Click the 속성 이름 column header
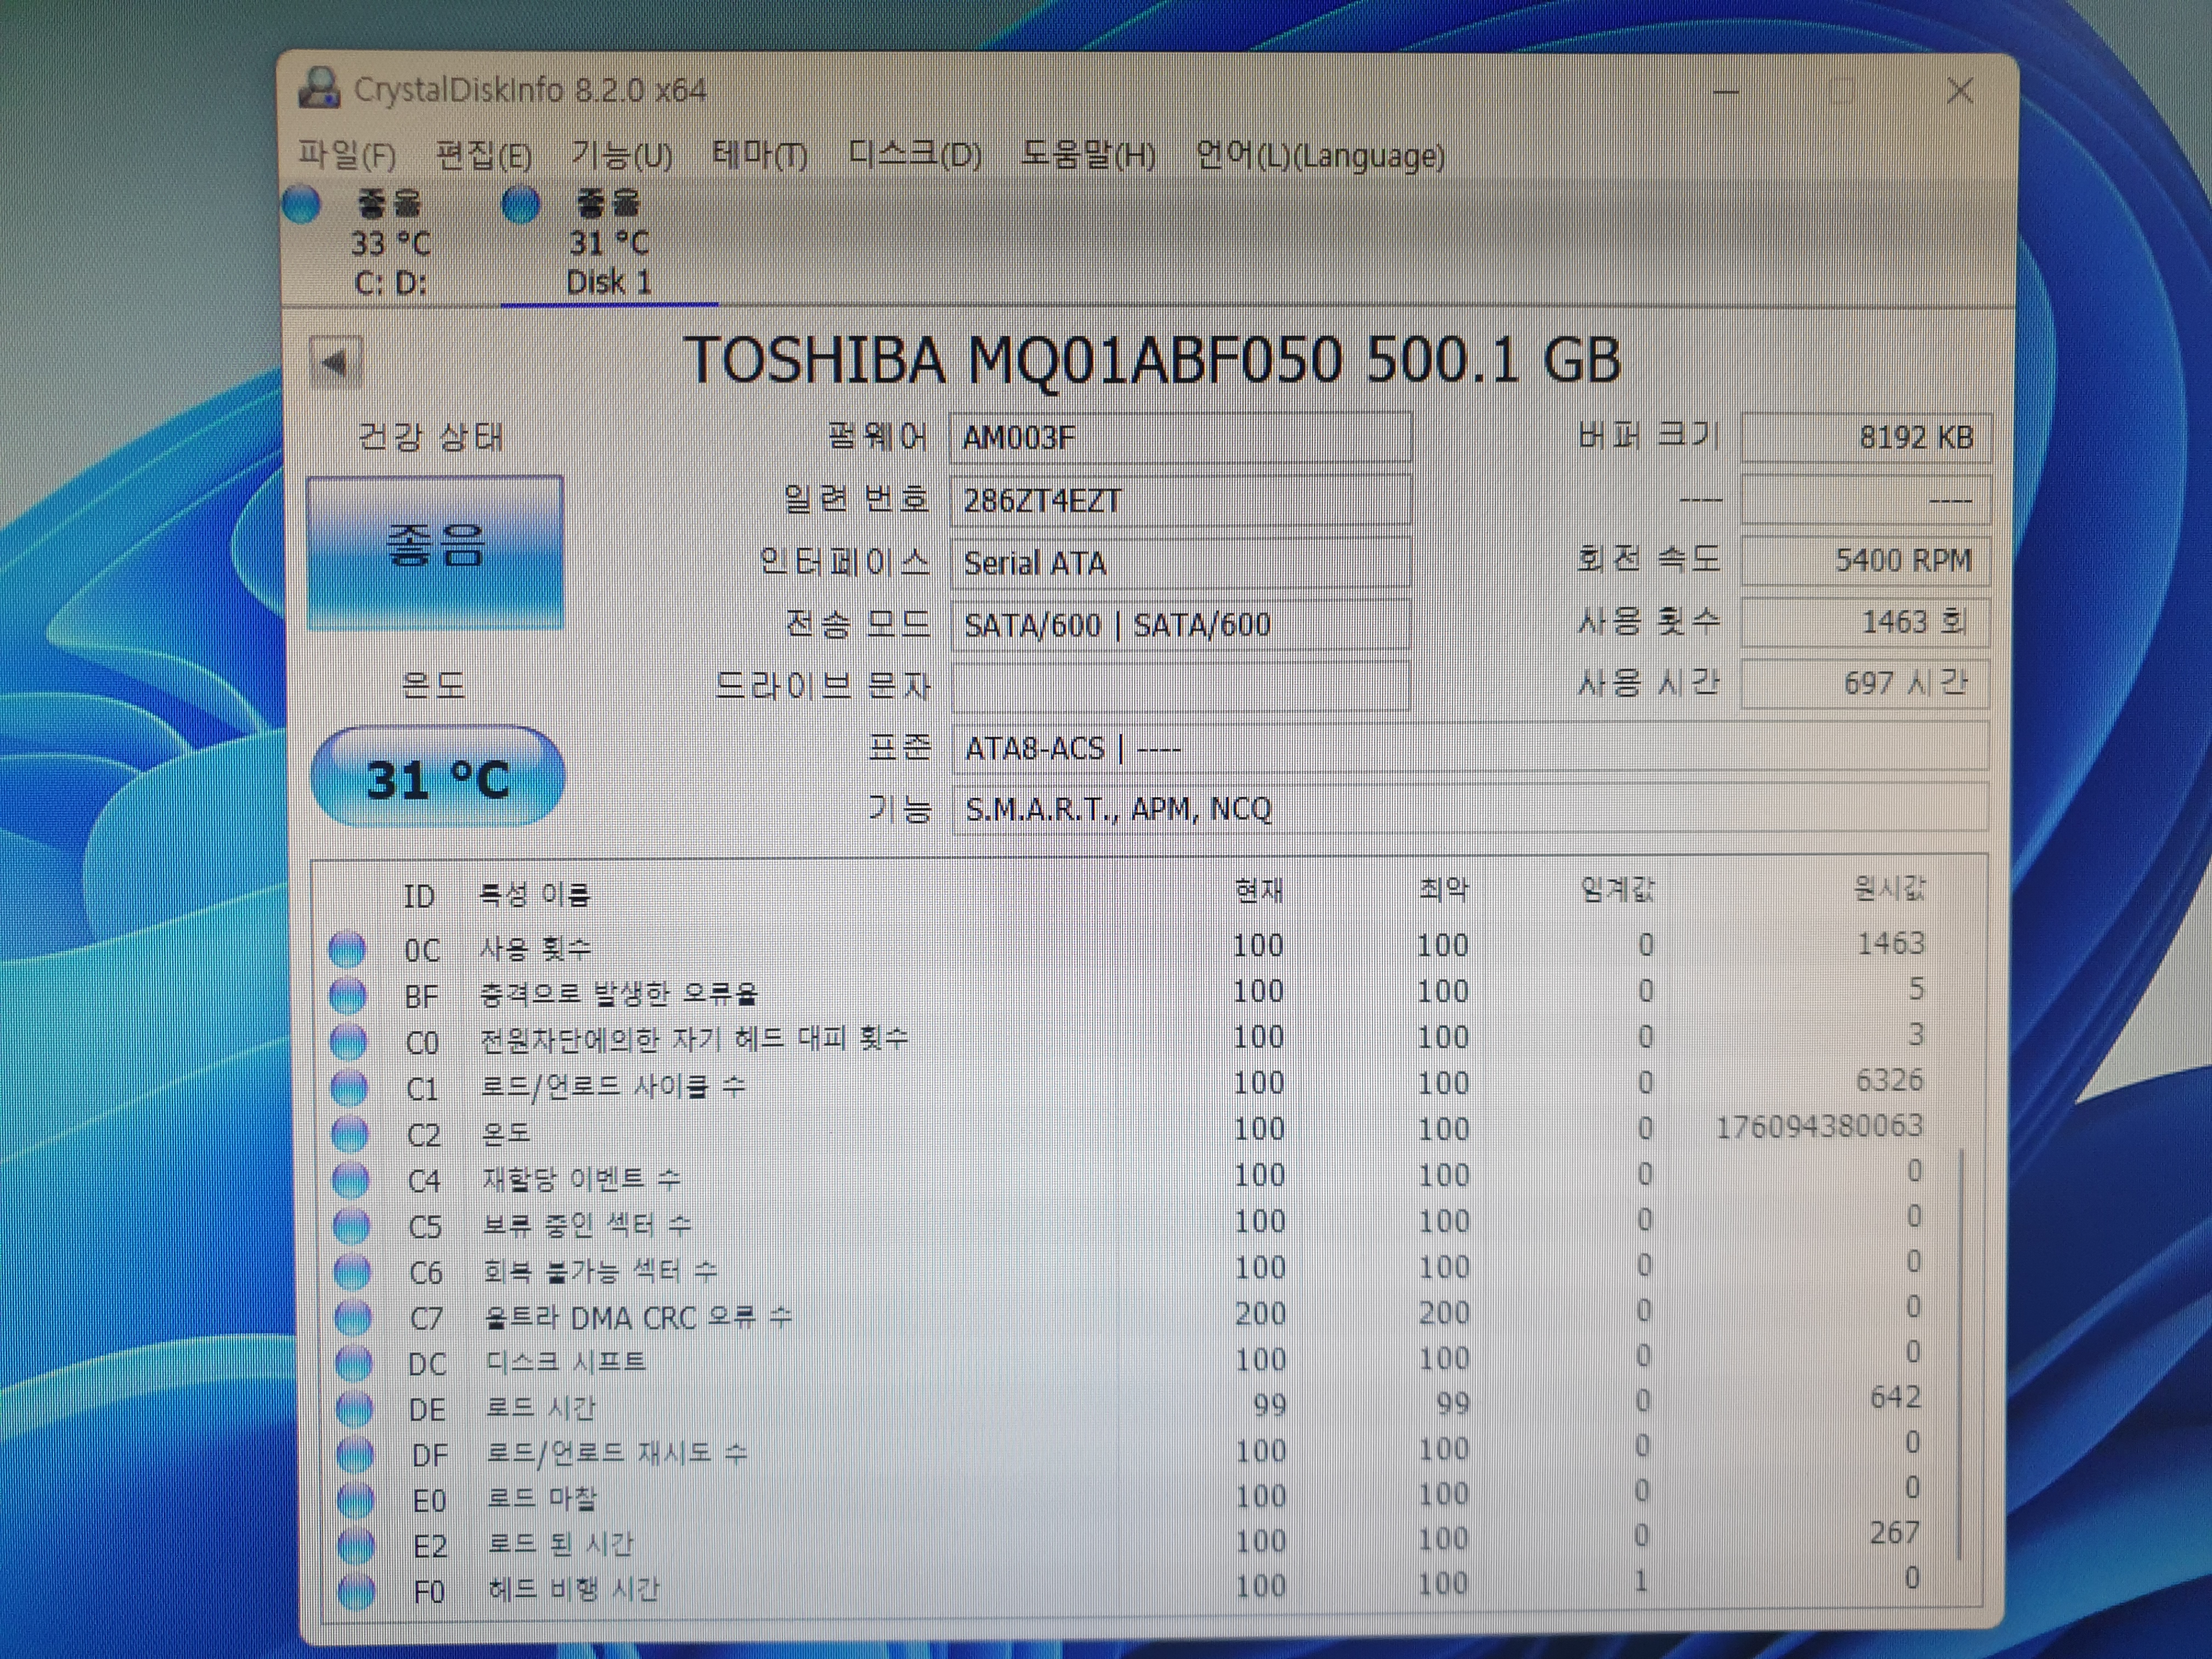The height and width of the screenshot is (1659, 2212). click(535, 893)
